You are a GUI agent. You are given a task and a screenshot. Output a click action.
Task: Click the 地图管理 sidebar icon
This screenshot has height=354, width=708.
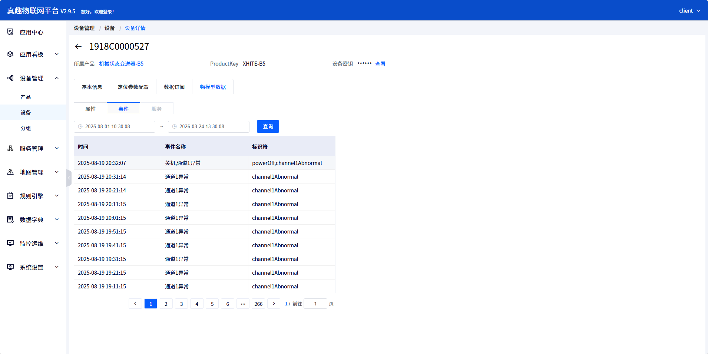click(10, 172)
